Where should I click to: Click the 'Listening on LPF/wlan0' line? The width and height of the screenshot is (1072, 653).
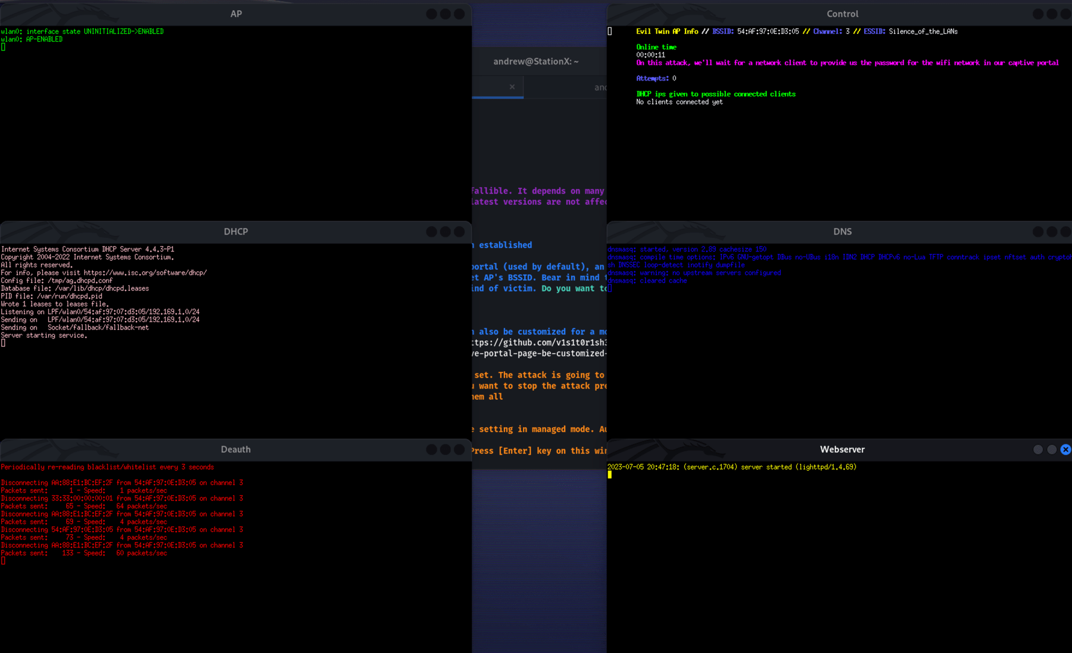tap(100, 312)
